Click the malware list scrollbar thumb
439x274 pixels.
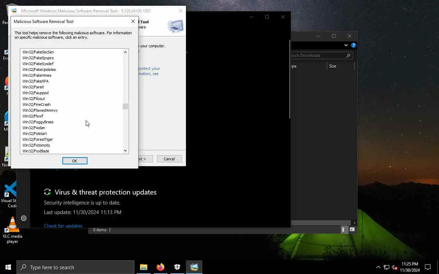[x=125, y=106]
